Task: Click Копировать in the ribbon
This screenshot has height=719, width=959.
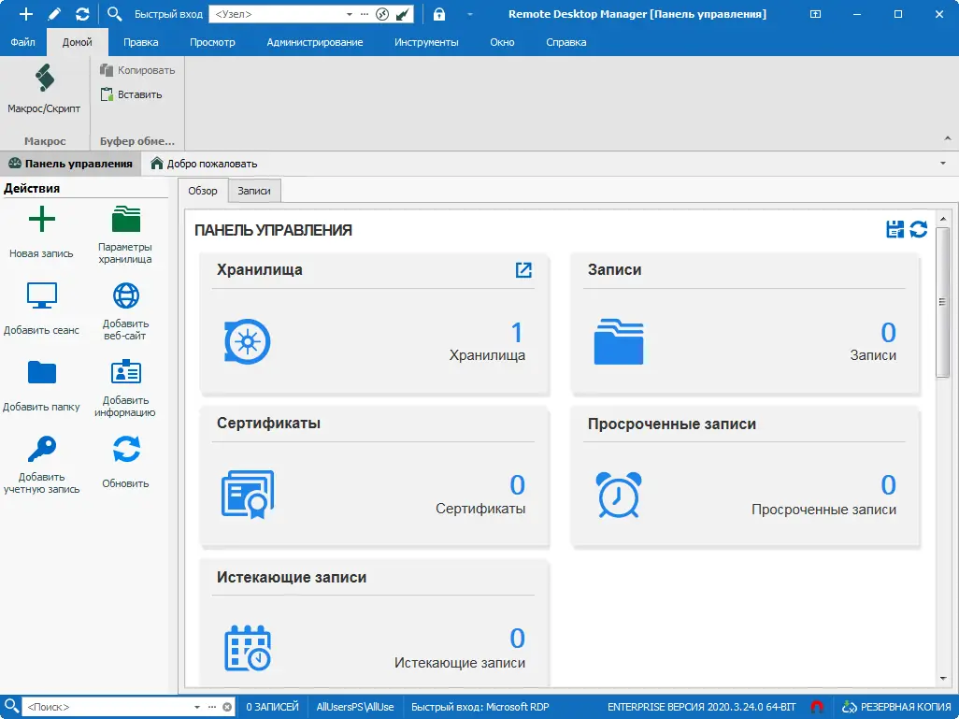Action: pos(137,70)
